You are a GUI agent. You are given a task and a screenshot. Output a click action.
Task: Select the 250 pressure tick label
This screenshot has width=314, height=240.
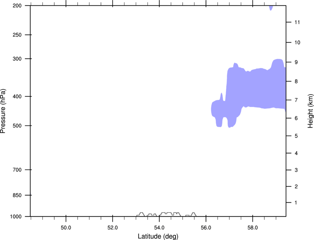17,35
